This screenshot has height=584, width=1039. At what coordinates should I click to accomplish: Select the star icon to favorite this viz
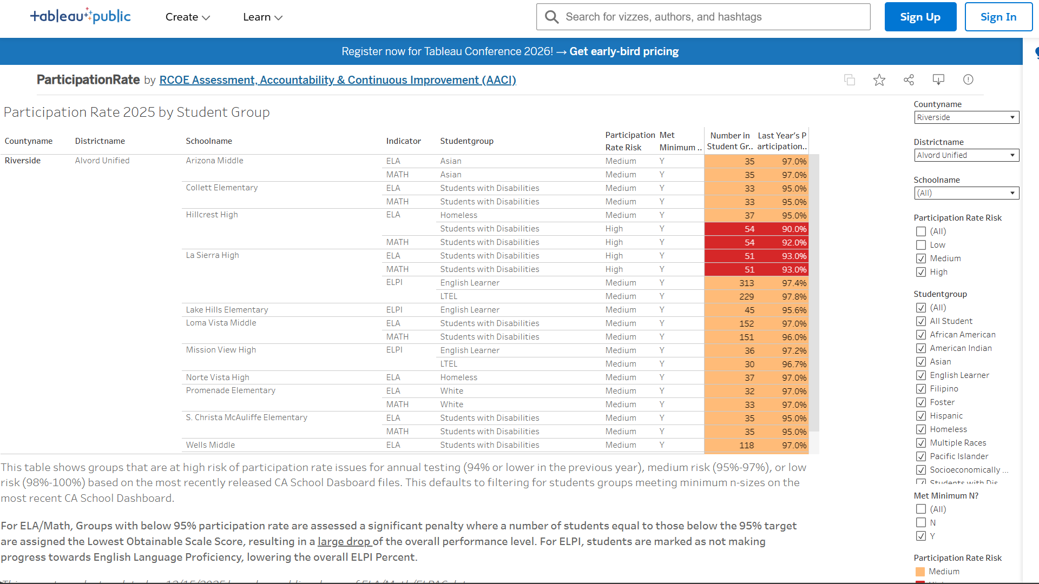879,79
